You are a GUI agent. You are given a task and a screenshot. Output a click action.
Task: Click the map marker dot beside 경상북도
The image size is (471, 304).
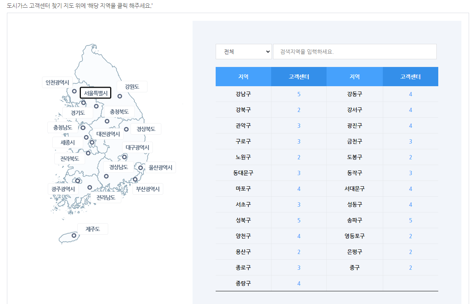pyautogui.click(x=126, y=129)
